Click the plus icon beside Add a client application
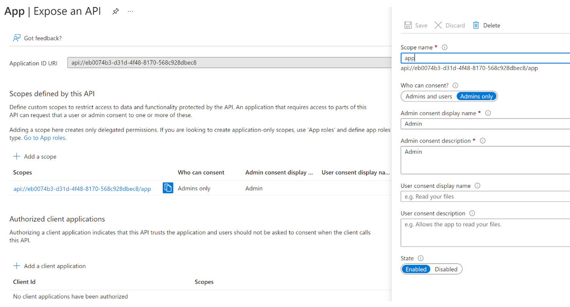Viewport: 570px width, 307px height. pyautogui.click(x=16, y=266)
